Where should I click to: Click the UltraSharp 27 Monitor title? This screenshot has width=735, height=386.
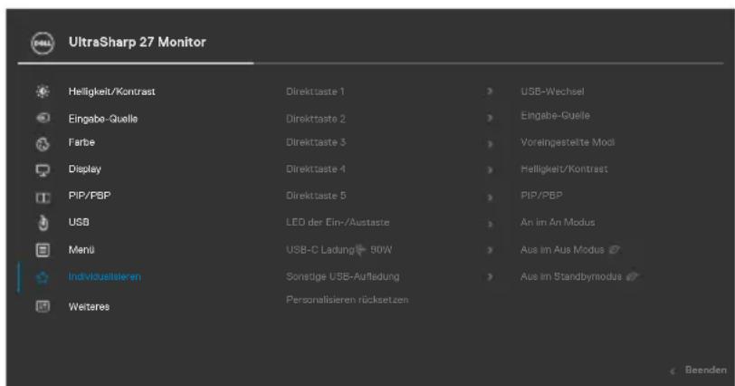tap(137, 43)
